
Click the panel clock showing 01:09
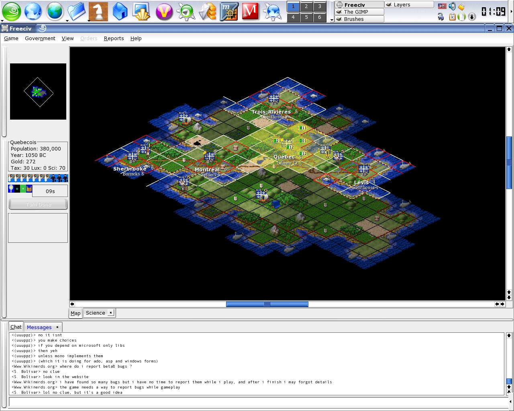click(494, 12)
